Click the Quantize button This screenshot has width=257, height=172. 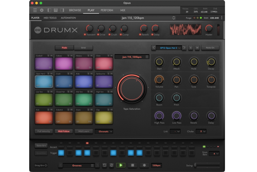[41, 153]
